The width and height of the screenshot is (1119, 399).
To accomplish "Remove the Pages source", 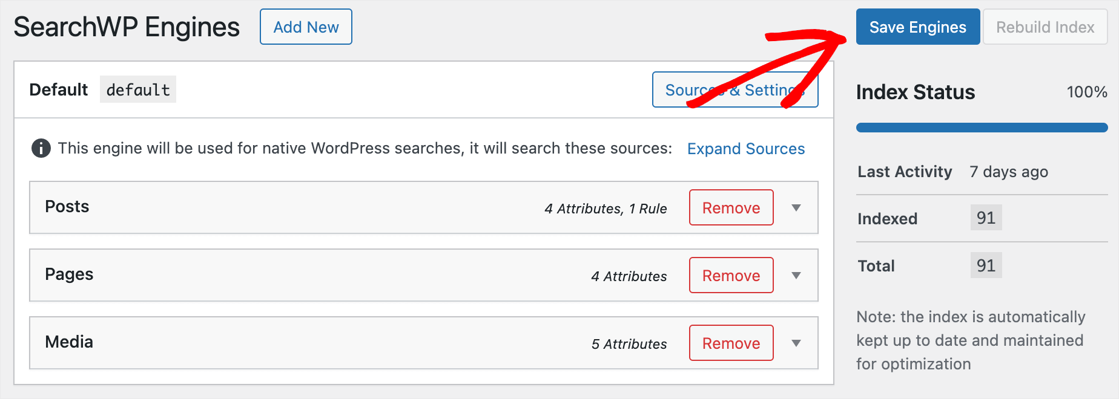I will point(731,275).
